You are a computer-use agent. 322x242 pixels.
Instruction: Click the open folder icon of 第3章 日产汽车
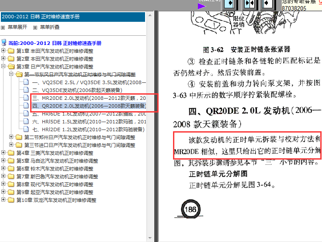[x=11, y=67]
